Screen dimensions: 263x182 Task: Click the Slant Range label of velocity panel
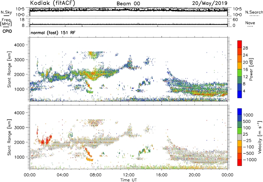click(9, 137)
